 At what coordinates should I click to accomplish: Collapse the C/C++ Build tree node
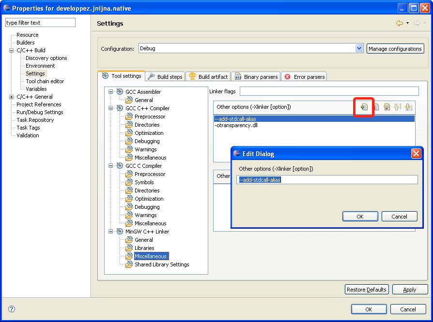12,50
